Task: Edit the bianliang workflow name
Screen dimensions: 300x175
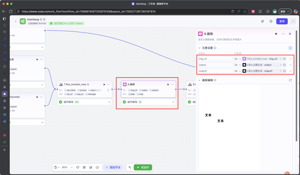Action: 44,19
